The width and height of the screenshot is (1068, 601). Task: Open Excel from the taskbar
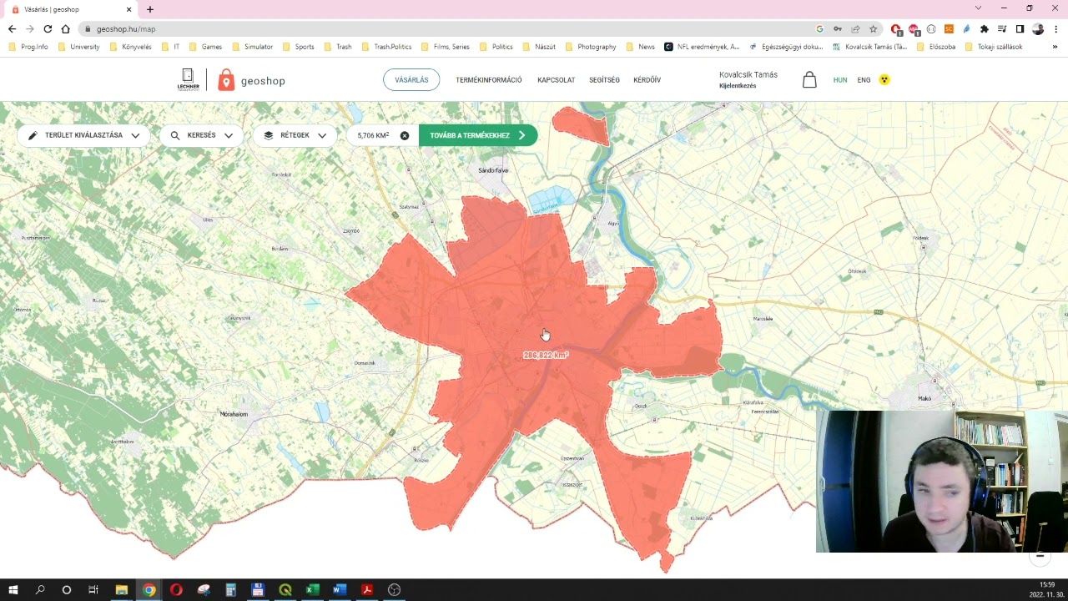(x=312, y=590)
